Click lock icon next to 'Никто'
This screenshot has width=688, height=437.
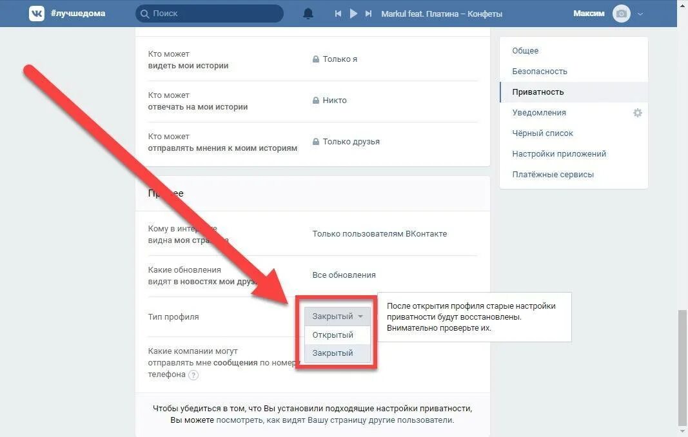pos(315,100)
